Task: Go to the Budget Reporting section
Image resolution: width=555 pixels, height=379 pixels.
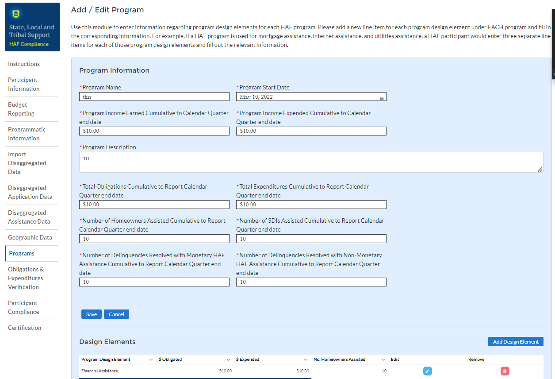Action: point(21,109)
